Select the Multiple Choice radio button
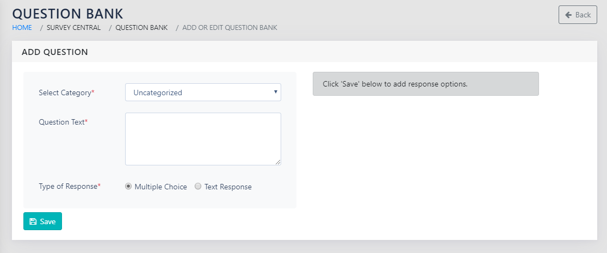Image resolution: width=607 pixels, height=253 pixels. coord(128,187)
